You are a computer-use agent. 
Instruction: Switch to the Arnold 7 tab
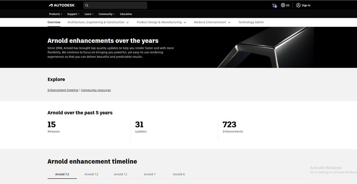150,174
